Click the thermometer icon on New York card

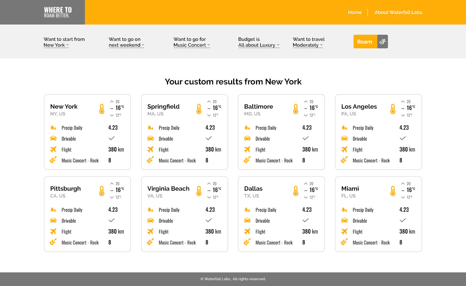(x=102, y=109)
